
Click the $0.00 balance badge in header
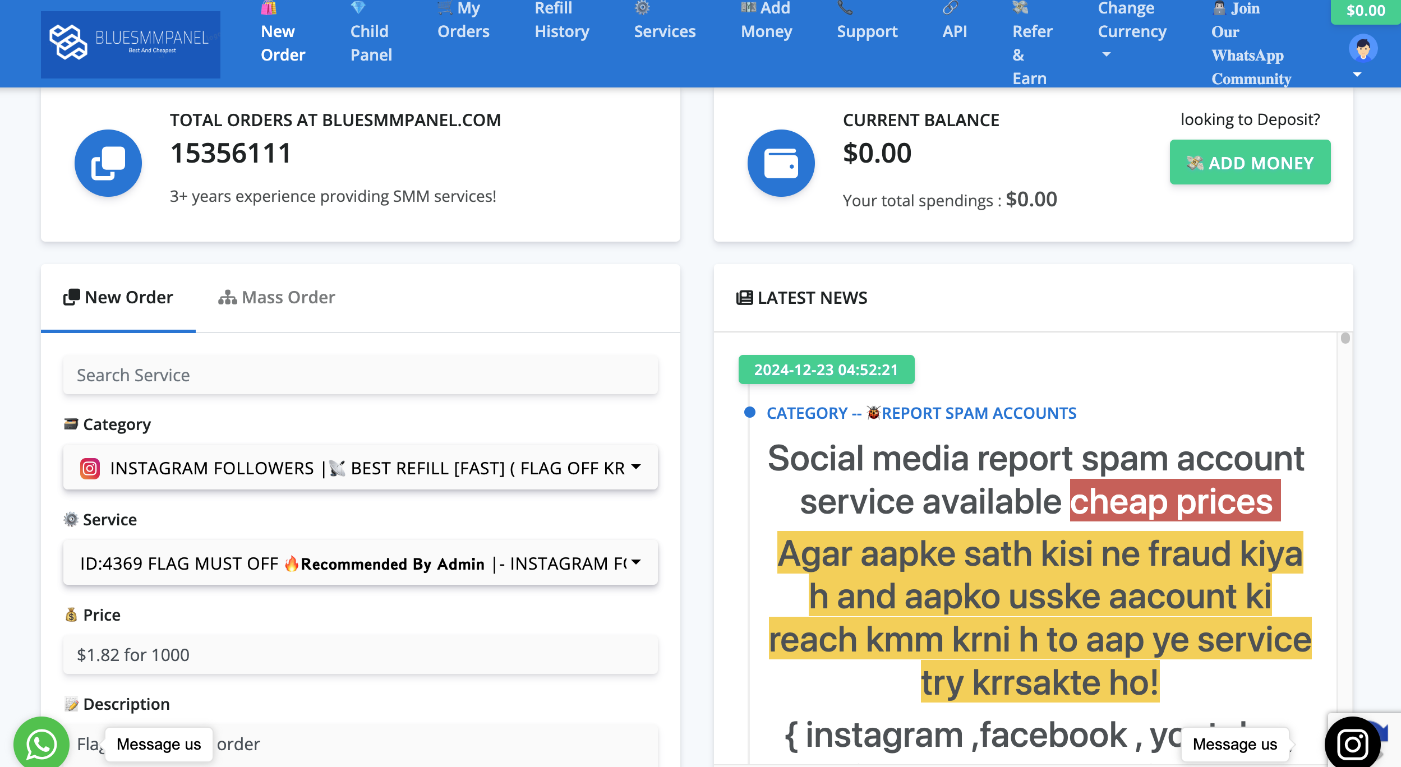tap(1366, 11)
